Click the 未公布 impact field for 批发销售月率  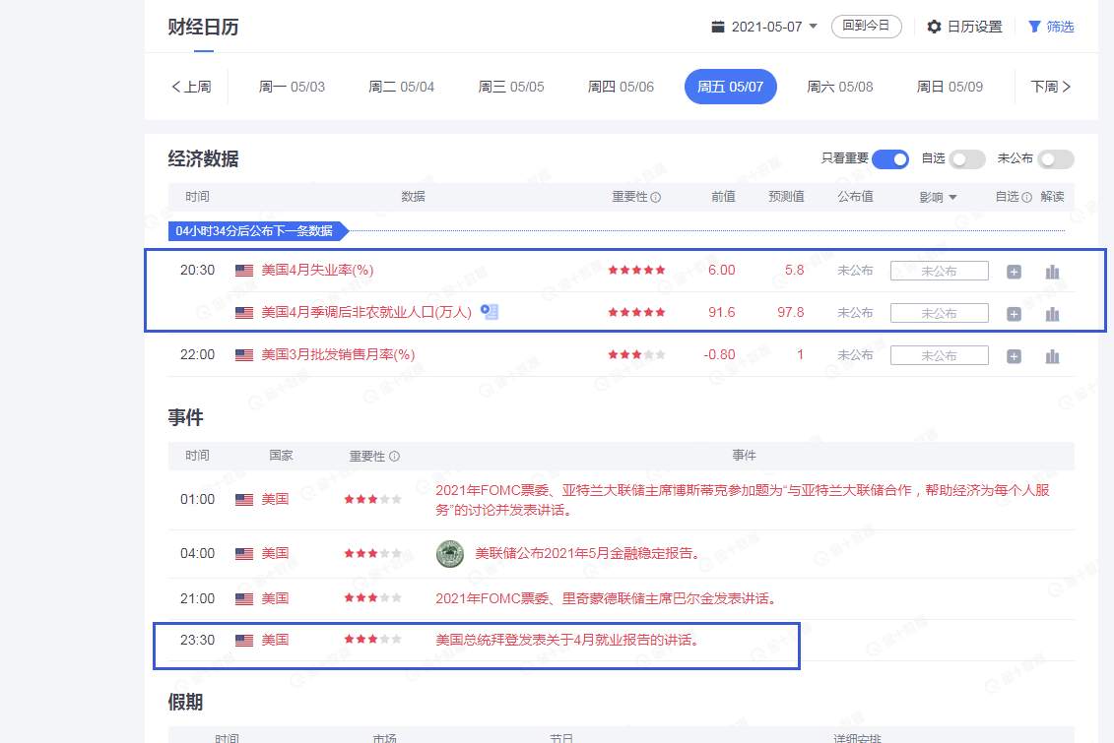[940, 355]
